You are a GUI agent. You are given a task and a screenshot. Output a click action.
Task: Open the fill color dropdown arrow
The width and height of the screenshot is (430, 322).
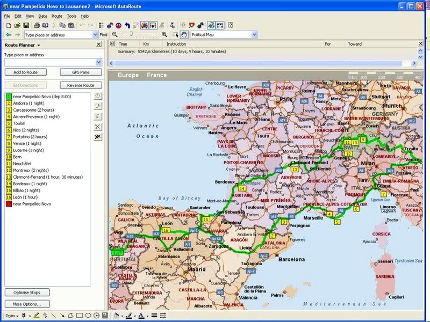(122, 316)
